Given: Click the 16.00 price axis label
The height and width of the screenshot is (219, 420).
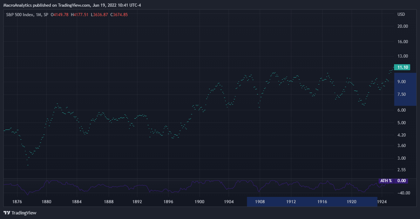Looking at the screenshot, I should (402, 41).
